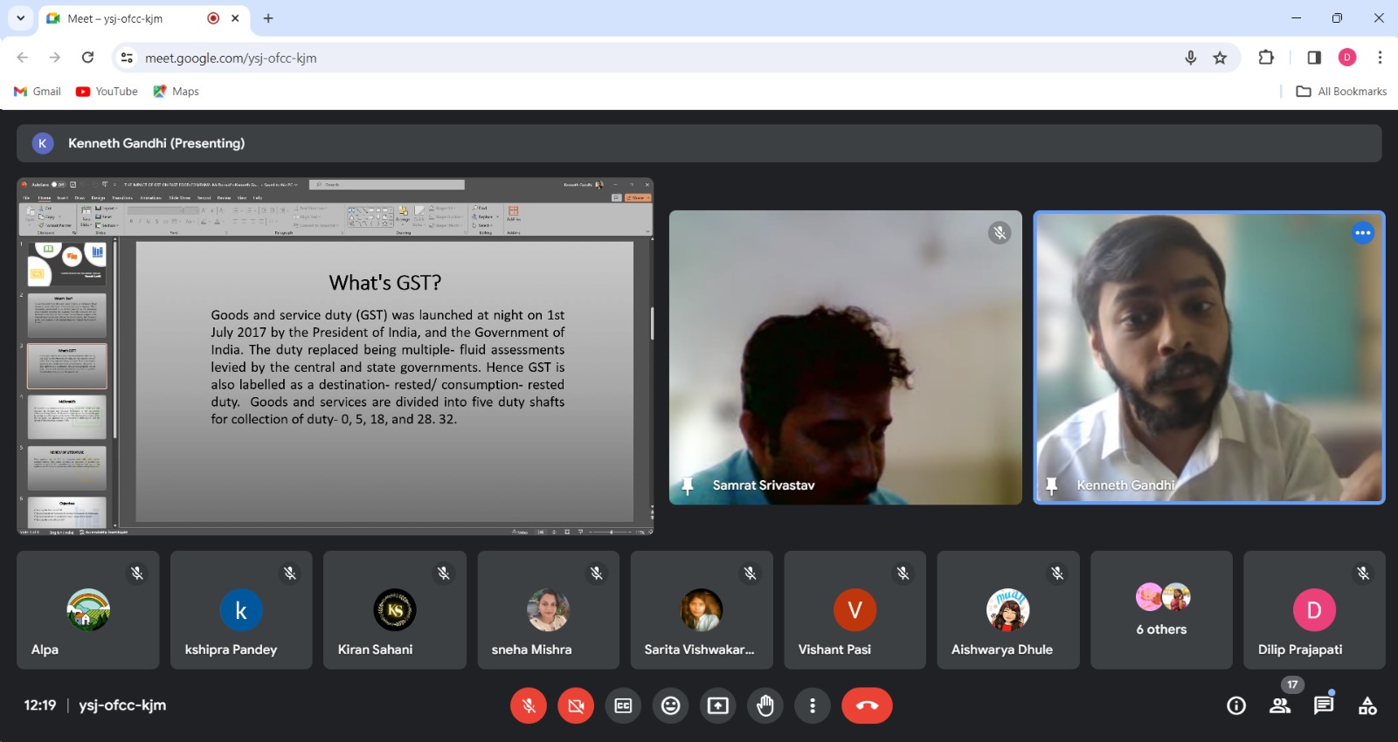Click the raise hand icon
The image size is (1398, 742).
765,705
